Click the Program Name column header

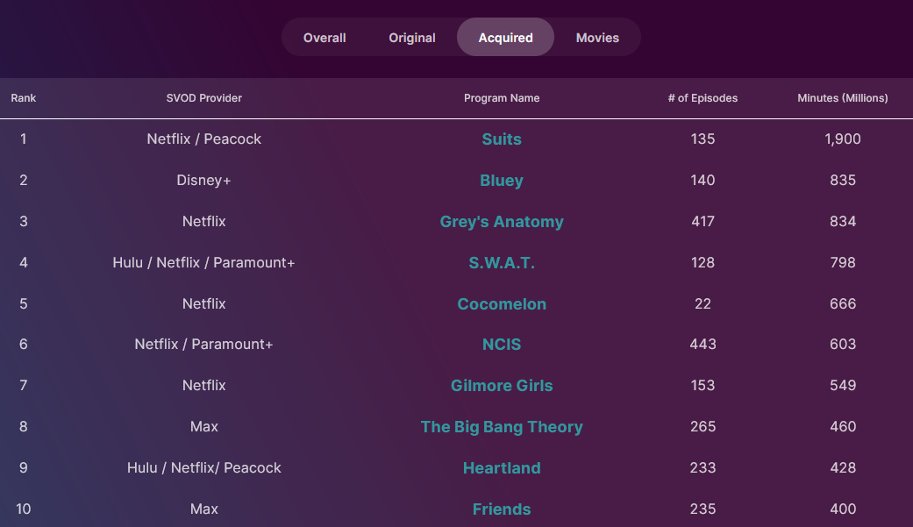(502, 98)
